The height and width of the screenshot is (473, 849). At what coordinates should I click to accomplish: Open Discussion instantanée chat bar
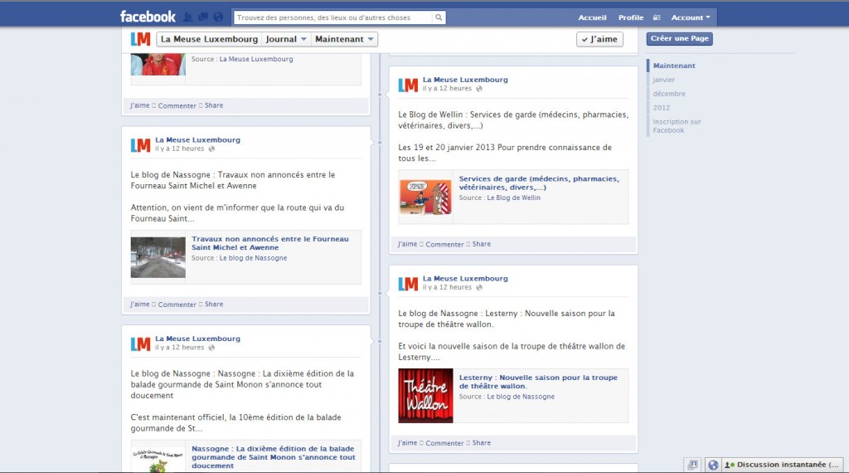[784, 465]
